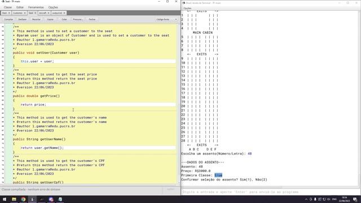
Task: Open File Explorer from the taskbar
Action: tap(14, 199)
